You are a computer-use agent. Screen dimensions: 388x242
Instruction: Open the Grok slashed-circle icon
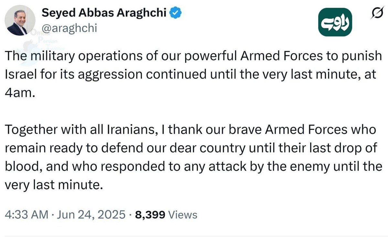tap(376, 14)
